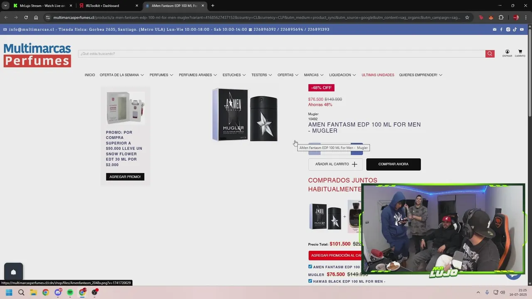Open the Instagram icon in blue bar
The image size is (532, 299).
click(x=508, y=29)
